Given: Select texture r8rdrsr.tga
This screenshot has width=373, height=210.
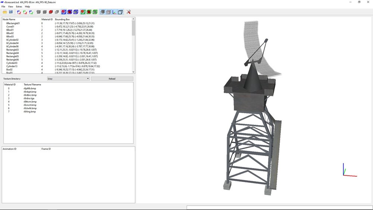Looking at the screenshot, I should (29, 98).
